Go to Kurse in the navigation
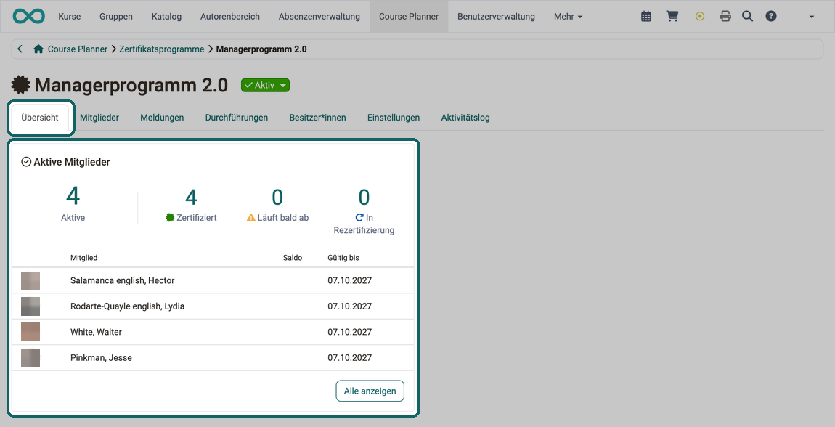835x427 pixels. click(x=70, y=17)
